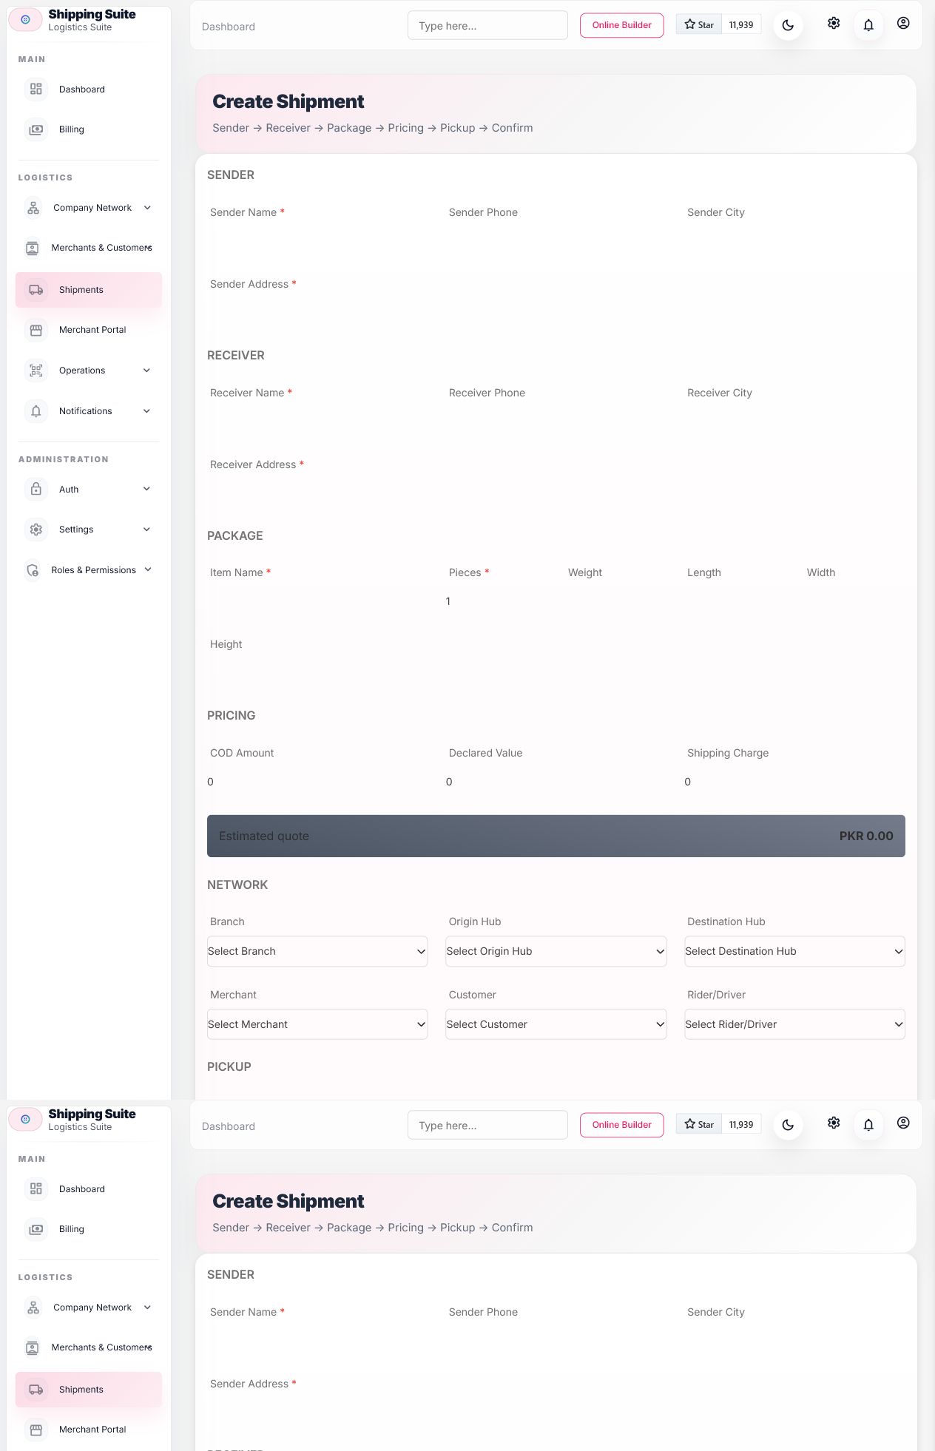Click the Company Network hierarchy icon in the upper sidebar
The image size is (935, 1451).
[33, 208]
